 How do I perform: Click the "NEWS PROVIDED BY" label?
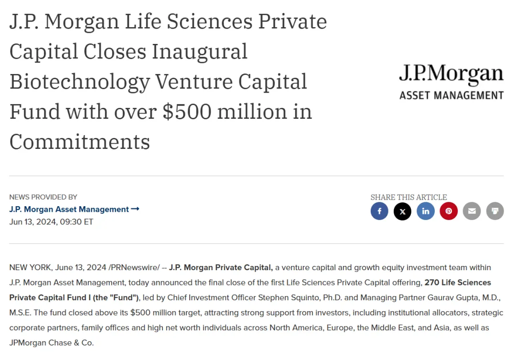43,197
